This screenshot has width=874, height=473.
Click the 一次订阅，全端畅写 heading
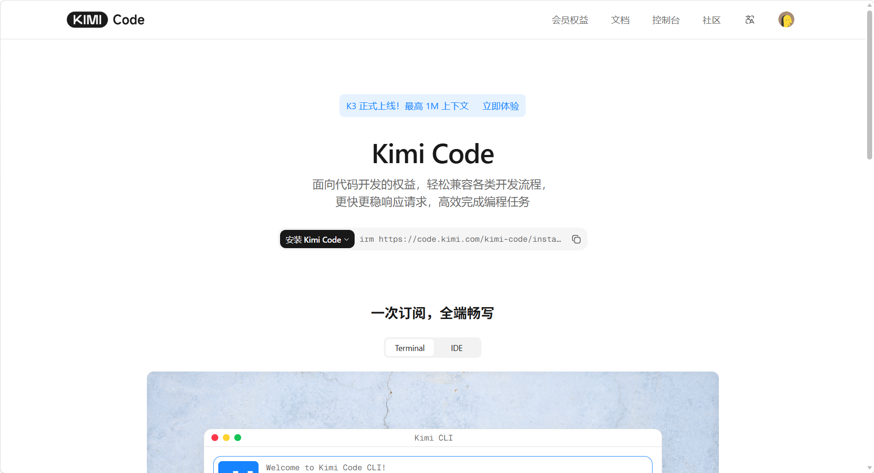(432, 313)
